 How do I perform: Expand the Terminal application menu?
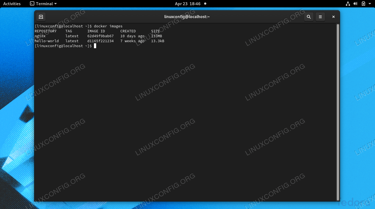[43, 4]
